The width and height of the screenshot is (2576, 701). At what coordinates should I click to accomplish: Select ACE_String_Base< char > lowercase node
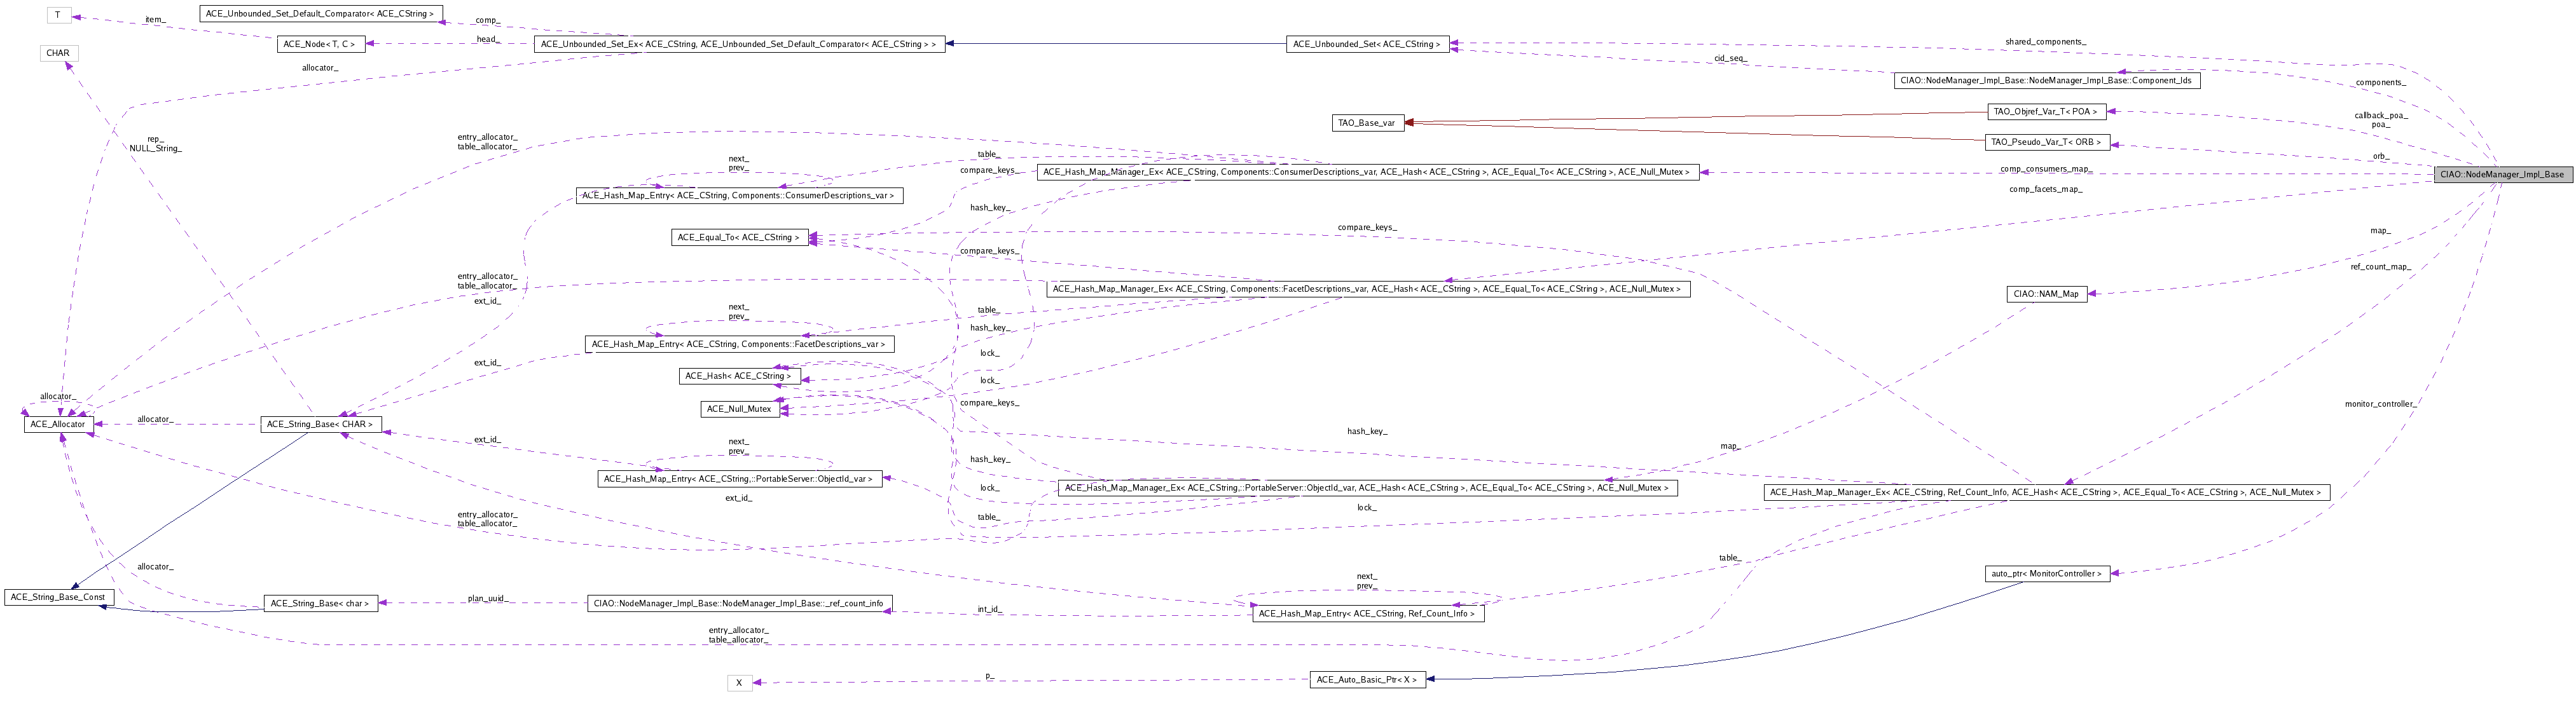(x=320, y=604)
